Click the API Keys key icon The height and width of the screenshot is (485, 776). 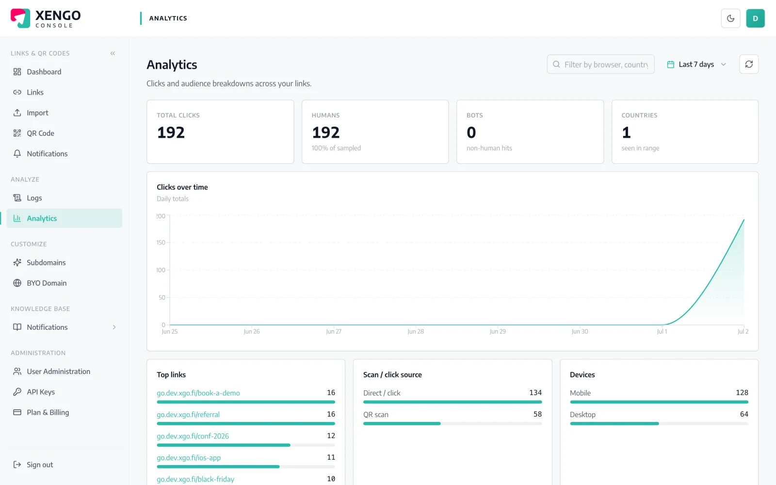(17, 392)
